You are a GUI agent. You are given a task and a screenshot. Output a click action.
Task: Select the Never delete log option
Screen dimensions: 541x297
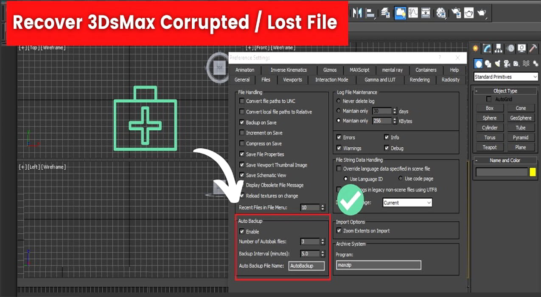pos(339,101)
